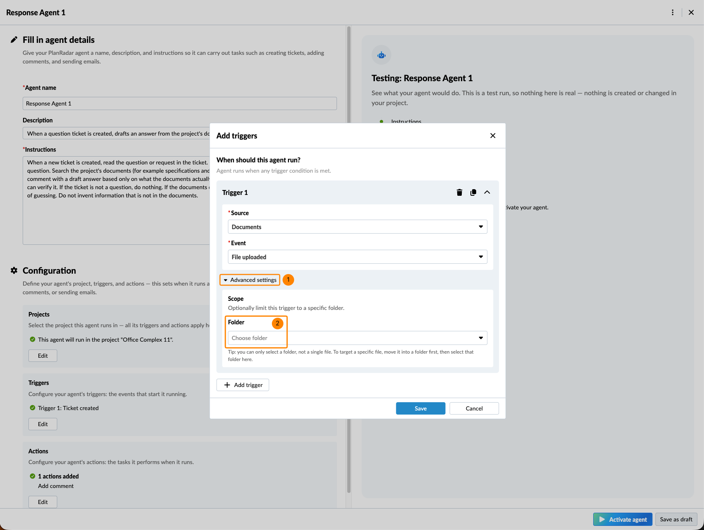Click green check next to 1 actions added
704x530 pixels.
[x=33, y=476]
